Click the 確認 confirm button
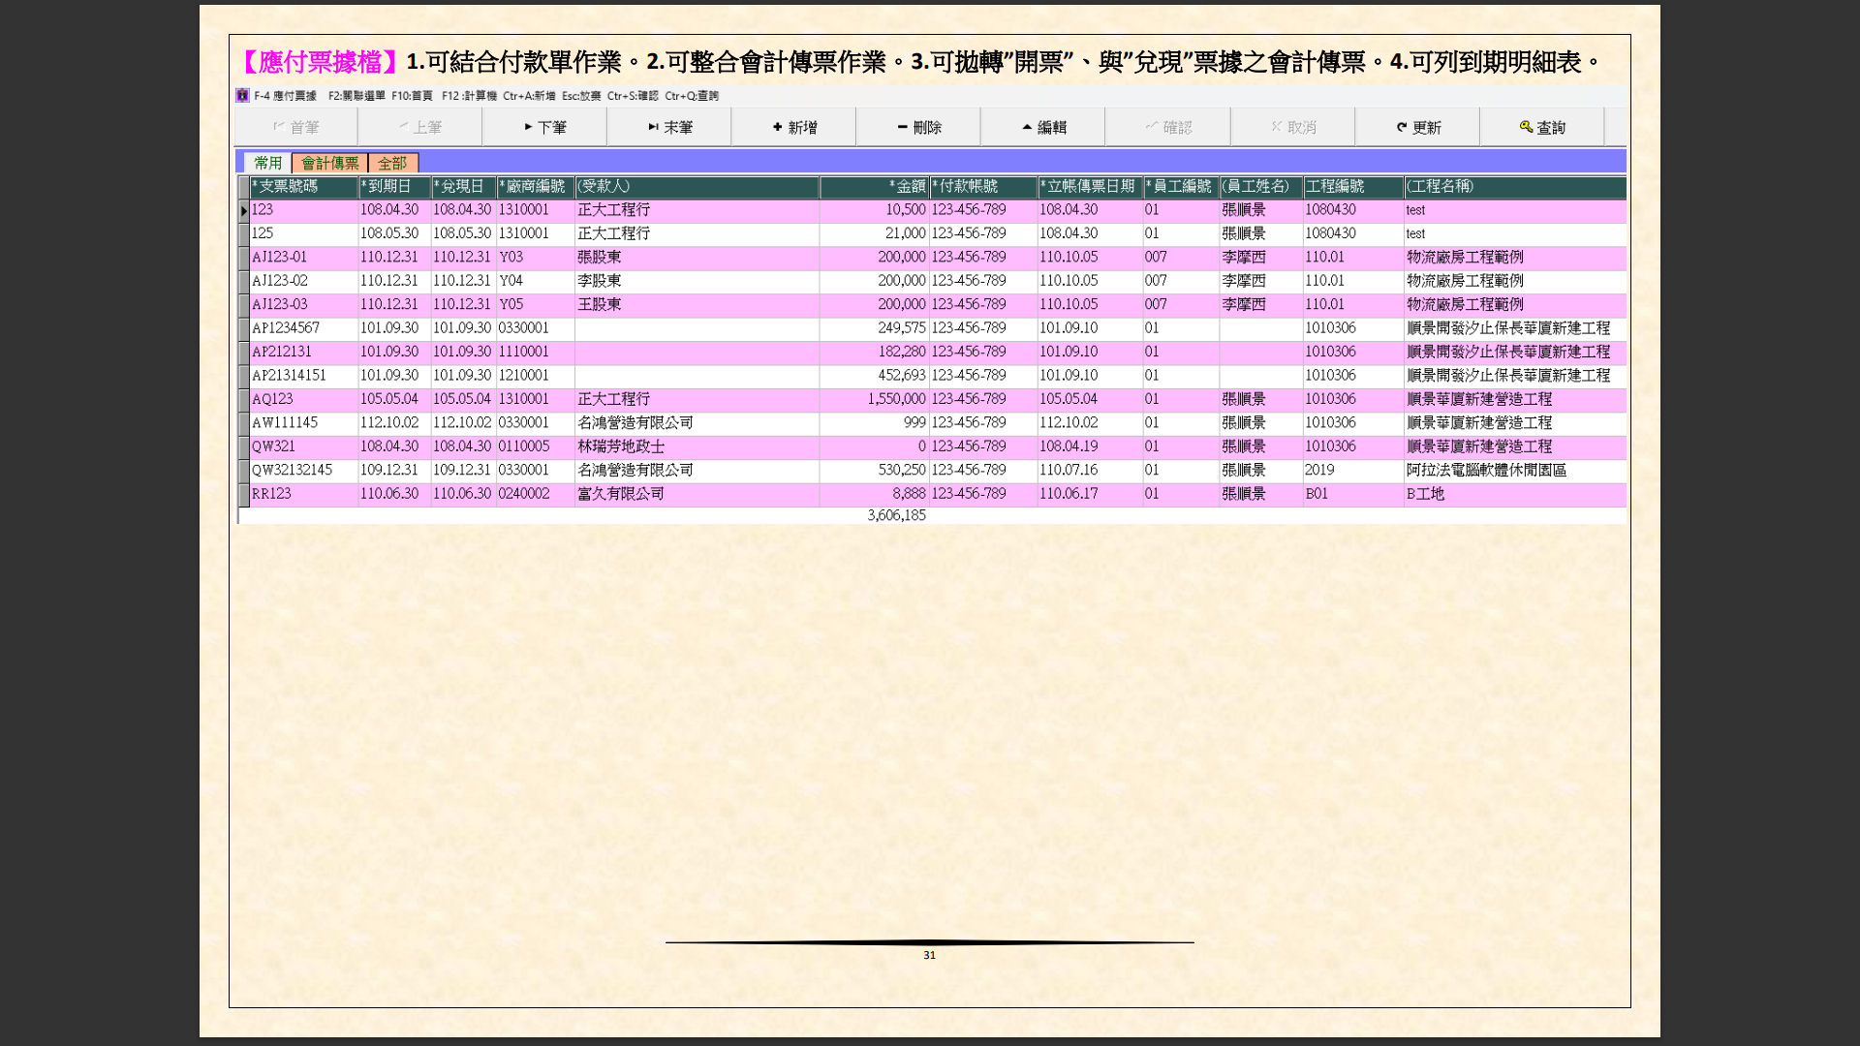This screenshot has height=1046, width=1860. pos(1168,127)
